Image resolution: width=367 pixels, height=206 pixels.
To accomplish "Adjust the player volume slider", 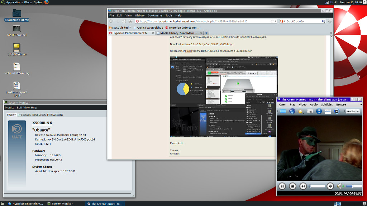I will coord(354,186).
